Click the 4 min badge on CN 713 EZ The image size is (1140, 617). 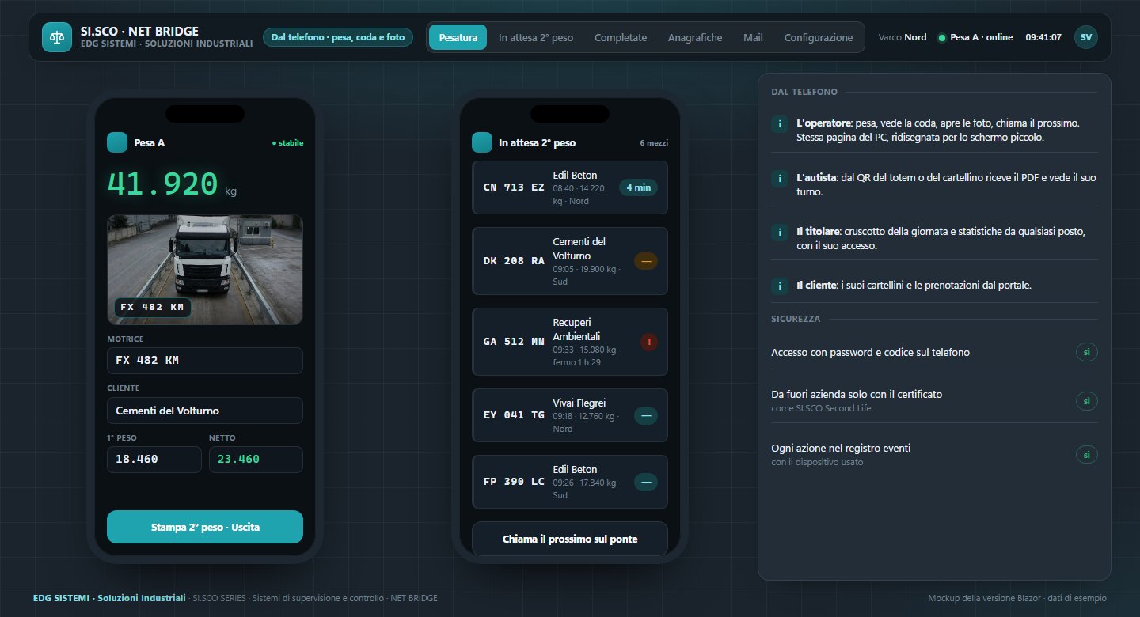(638, 187)
